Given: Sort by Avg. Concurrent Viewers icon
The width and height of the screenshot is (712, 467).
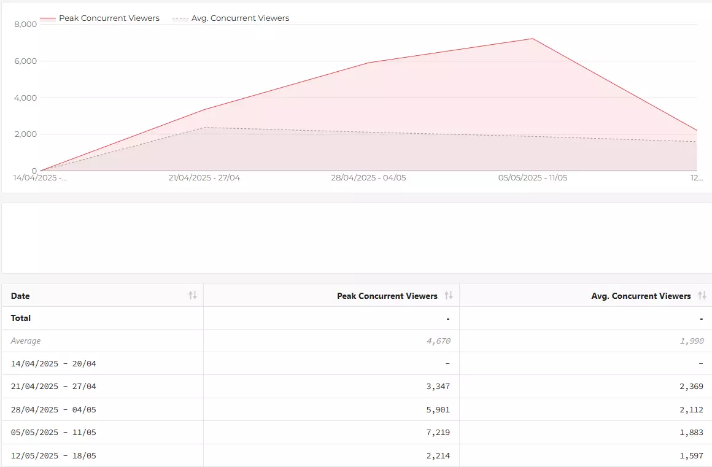Looking at the screenshot, I should (702, 295).
